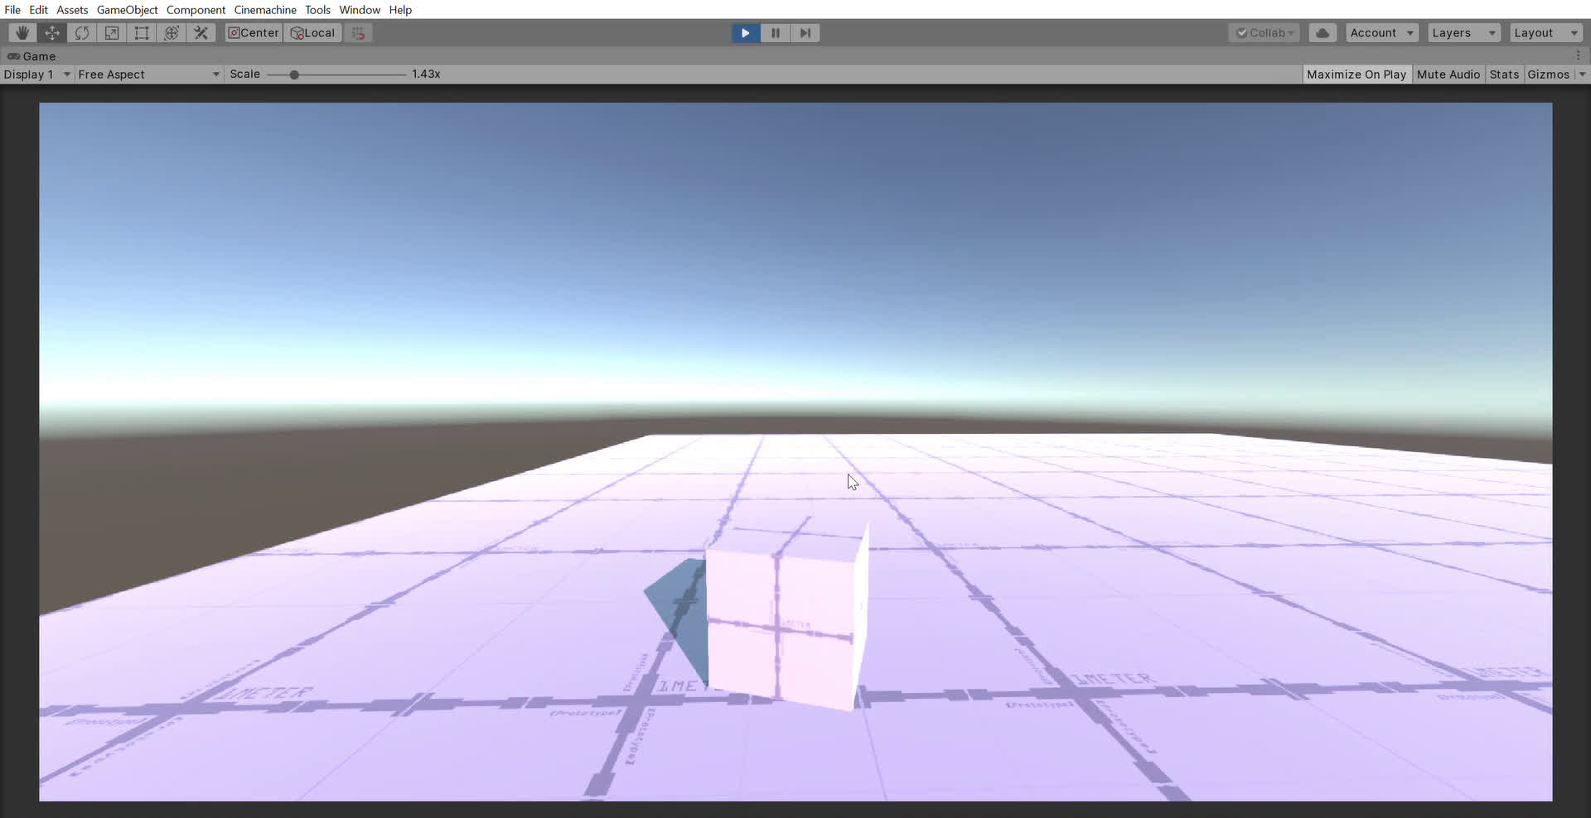Select the Rect Transform tool
Image resolution: width=1591 pixels, height=818 pixels.
pyautogui.click(x=142, y=33)
